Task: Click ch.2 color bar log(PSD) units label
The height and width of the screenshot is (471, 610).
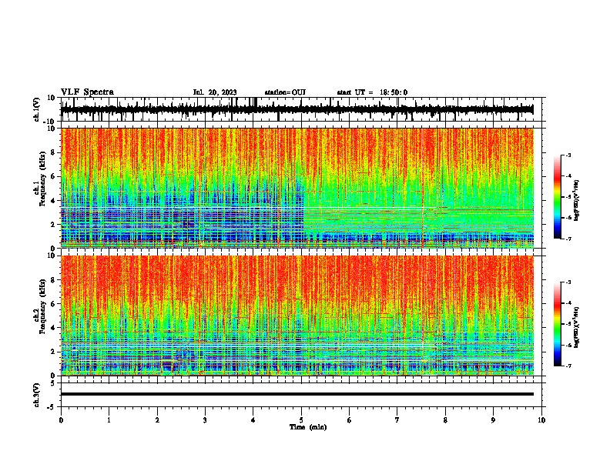Action: (x=577, y=328)
